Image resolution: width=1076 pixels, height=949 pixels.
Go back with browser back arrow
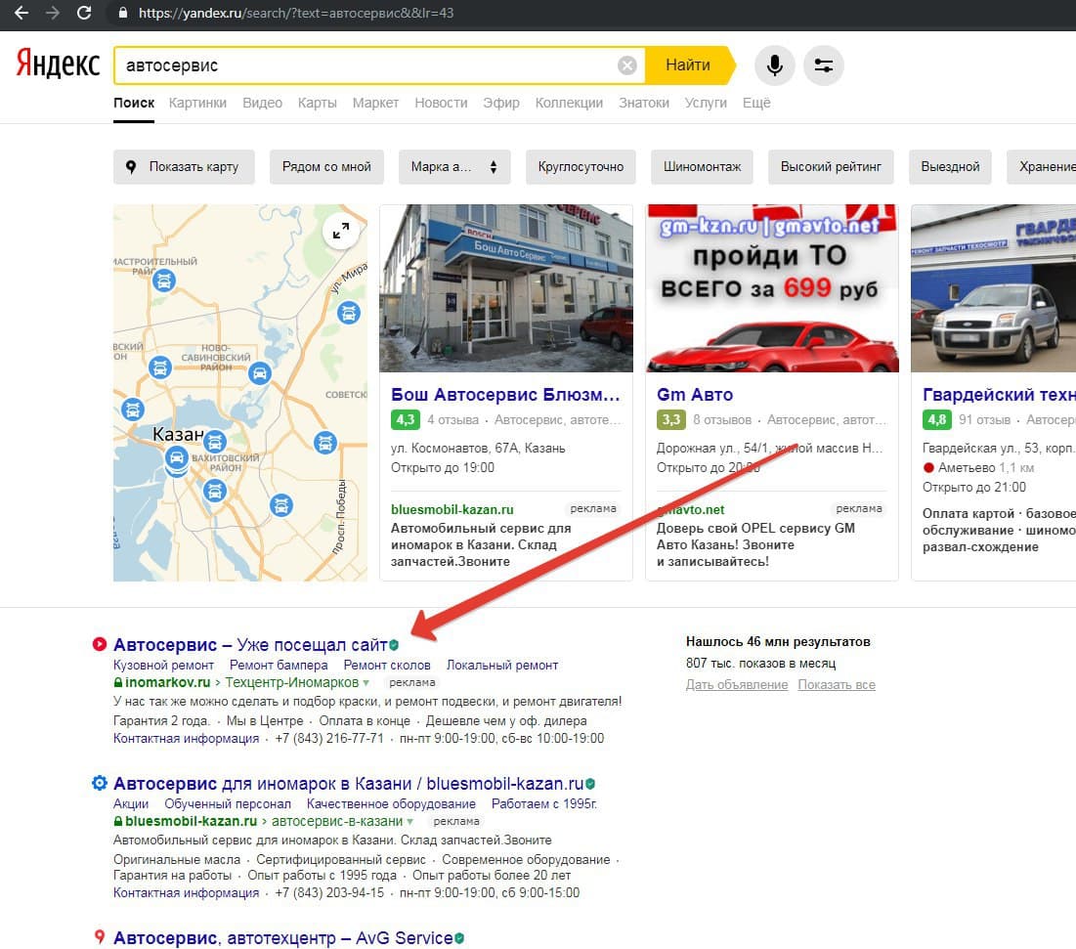coord(22,13)
